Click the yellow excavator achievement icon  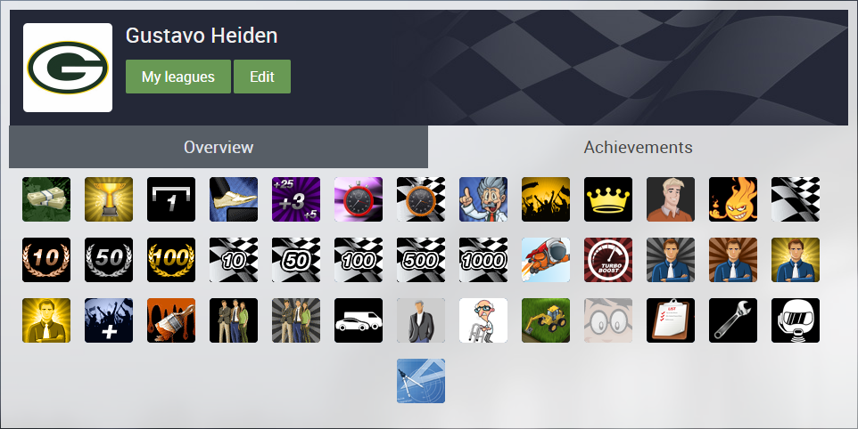pos(546,320)
